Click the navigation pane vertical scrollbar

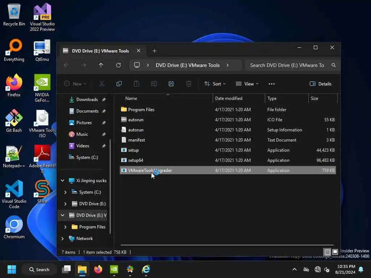click(110, 187)
